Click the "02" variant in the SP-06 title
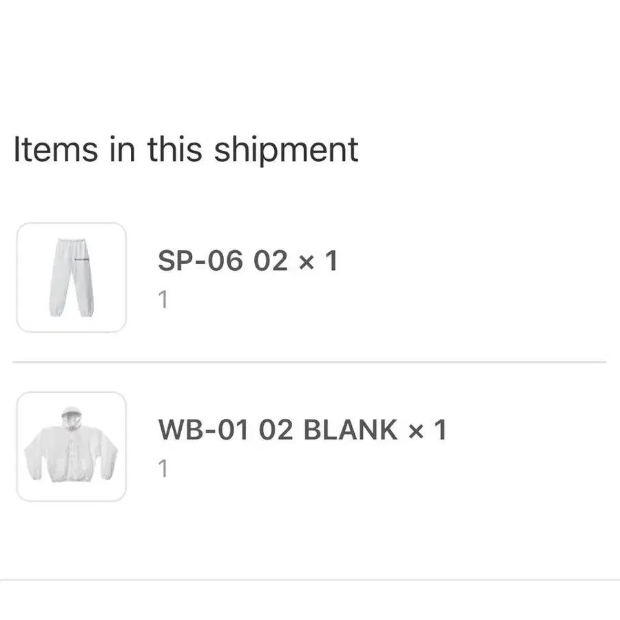The height and width of the screenshot is (620, 620). point(271,261)
